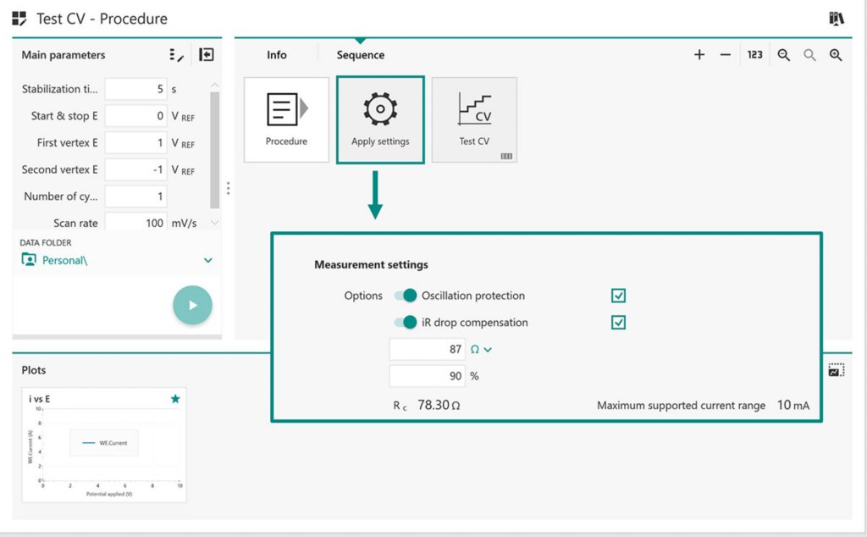Click the parameter list scroll-down arrow
This screenshot has height=537, width=867.
point(214,222)
